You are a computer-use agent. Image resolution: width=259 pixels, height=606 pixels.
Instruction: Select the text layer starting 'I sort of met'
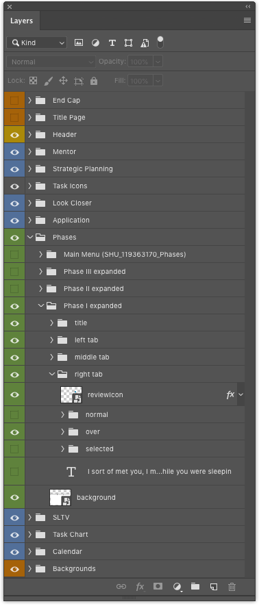pos(134,472)
